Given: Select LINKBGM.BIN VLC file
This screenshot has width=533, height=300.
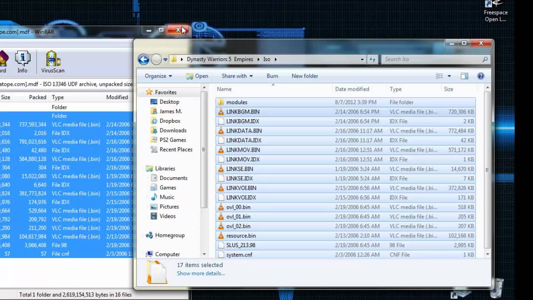Looking at the screenshot, I should click(x=346, y=112).
